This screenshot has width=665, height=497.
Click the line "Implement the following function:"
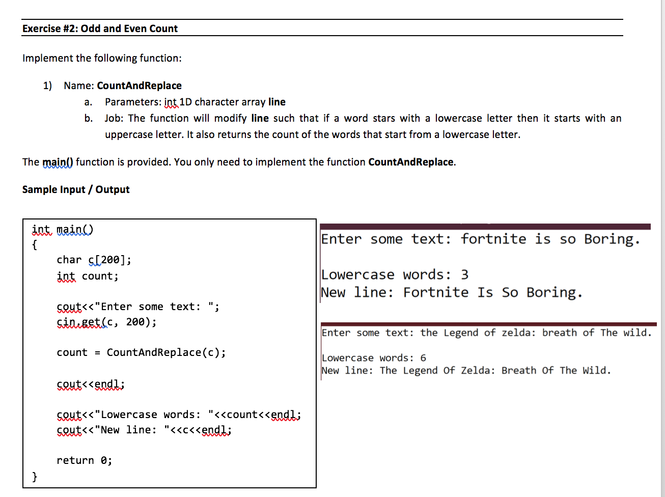(102, 58)
